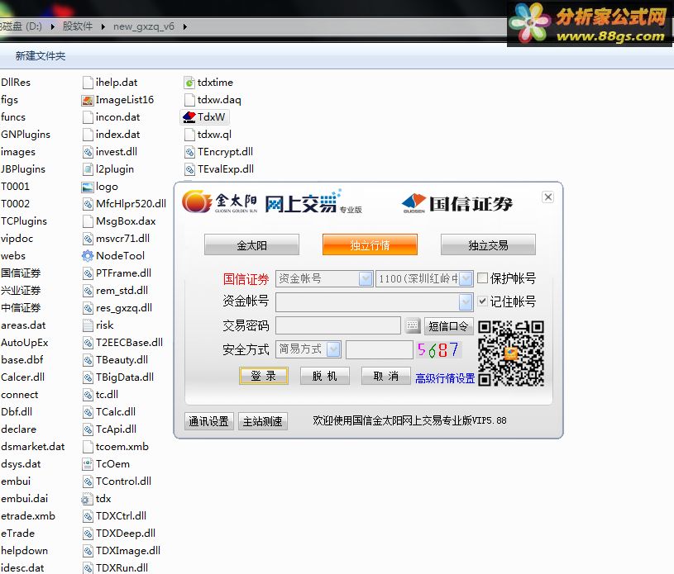
Task: Click 新建文件夹 in the explorer toolbar
Action: click(41, 56)
